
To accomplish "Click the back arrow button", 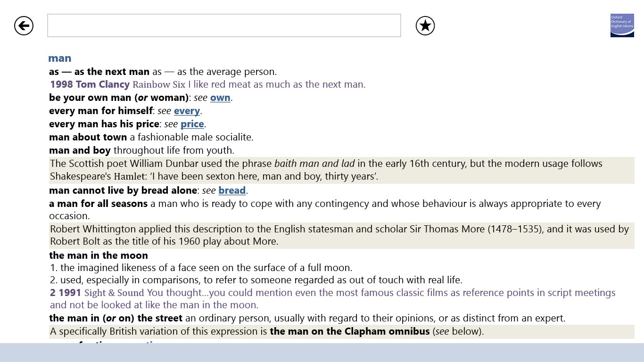I will pos(24,25).
